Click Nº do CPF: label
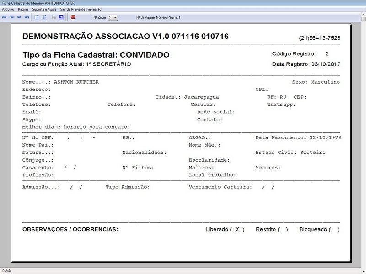The image size is (366, 274). pyautogui.click(x=38, y=138)
